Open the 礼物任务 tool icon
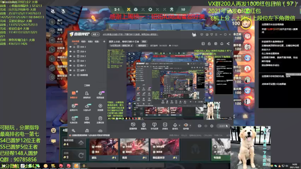This screenshot has width=301, height=169. pyautogui.click(x=73, y=120)
